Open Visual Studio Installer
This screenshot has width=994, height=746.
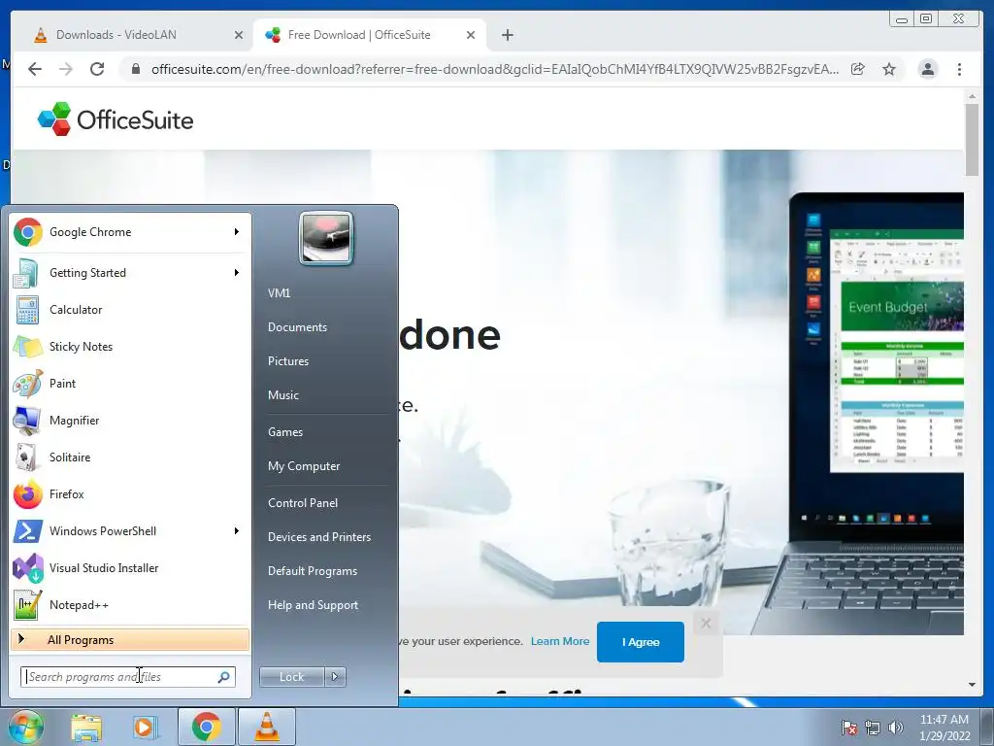[x=130, y=567]
